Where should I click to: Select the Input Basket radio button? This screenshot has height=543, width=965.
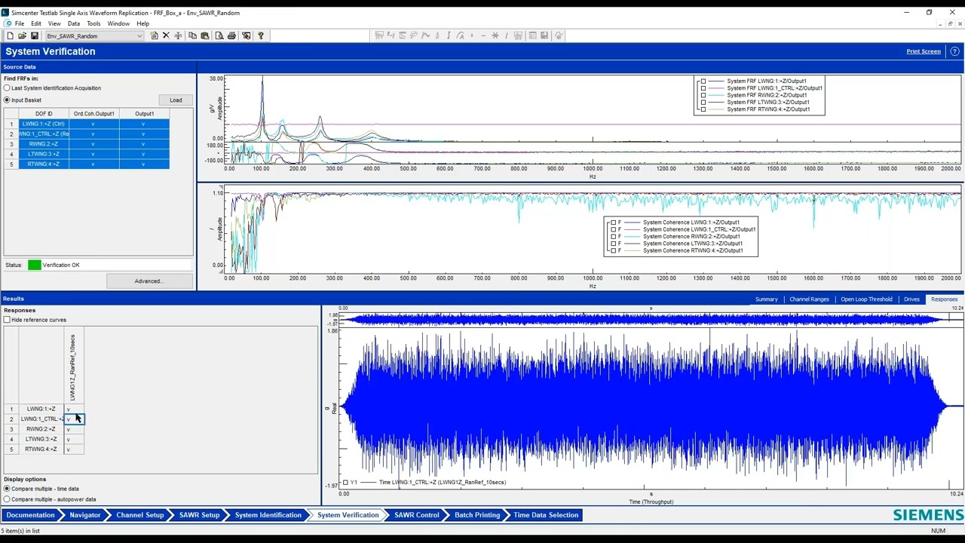(x=7, y=100)
